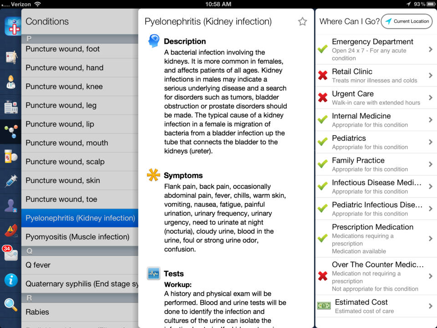Toggle the favorite star for Pyelonephritis
Screen dimensions: 437x328
pyautogui.click(x=302, y=21)
